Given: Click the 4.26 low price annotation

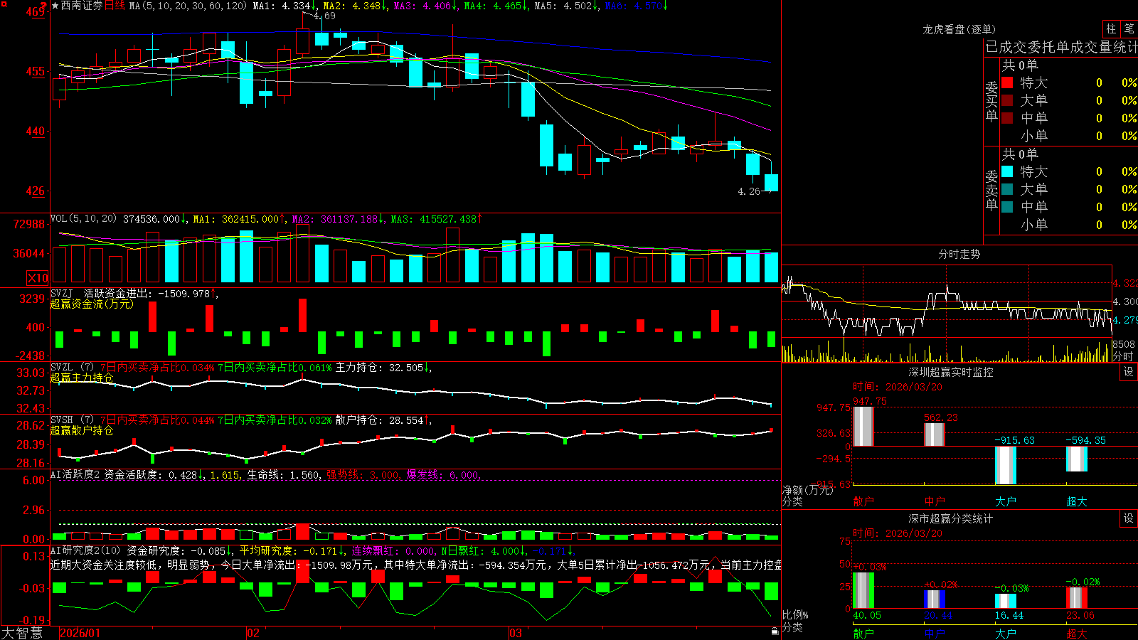Looking at the screenshot, I should [749, 191].
